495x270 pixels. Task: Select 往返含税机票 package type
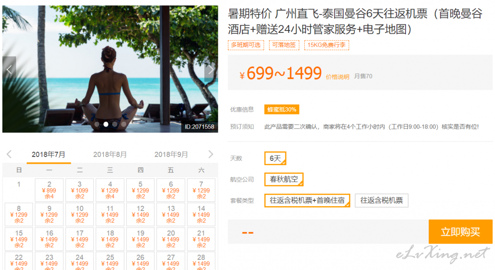pyautogui.click(x=381, y=200)
